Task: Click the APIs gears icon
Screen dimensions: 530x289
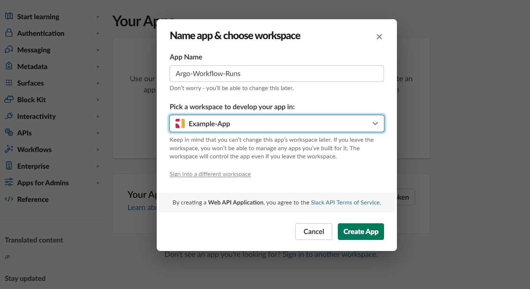Action: point(9,133)
